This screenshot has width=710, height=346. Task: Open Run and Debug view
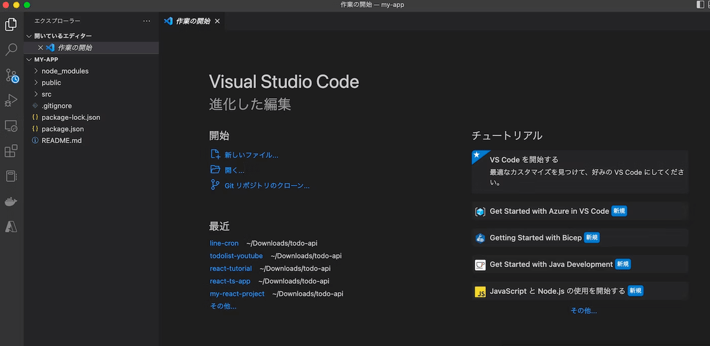tap(11, 100)
